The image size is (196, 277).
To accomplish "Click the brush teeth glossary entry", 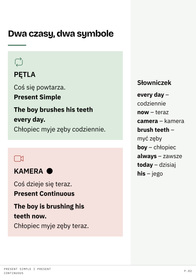I will tap(156, 134).
